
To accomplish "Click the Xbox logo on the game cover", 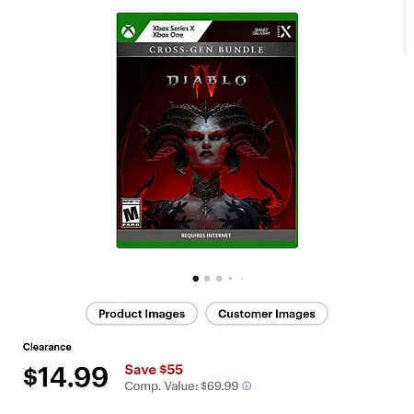I will point(128,31).
